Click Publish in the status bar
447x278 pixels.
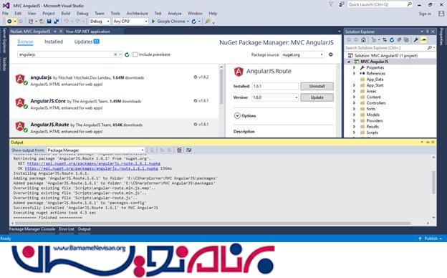point(431,239)
